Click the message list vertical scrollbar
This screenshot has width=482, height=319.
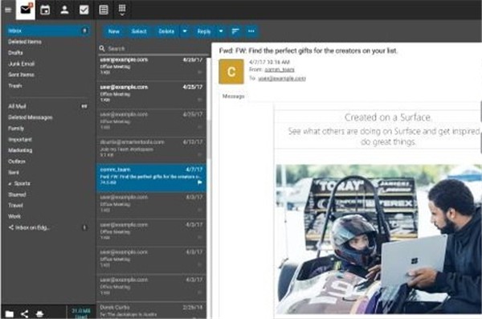coord(209,138)
